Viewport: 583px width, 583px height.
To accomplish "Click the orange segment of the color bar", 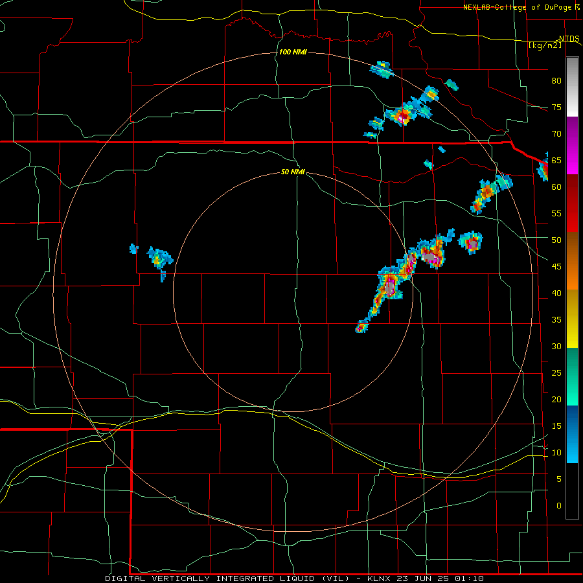I will (572, 261).
